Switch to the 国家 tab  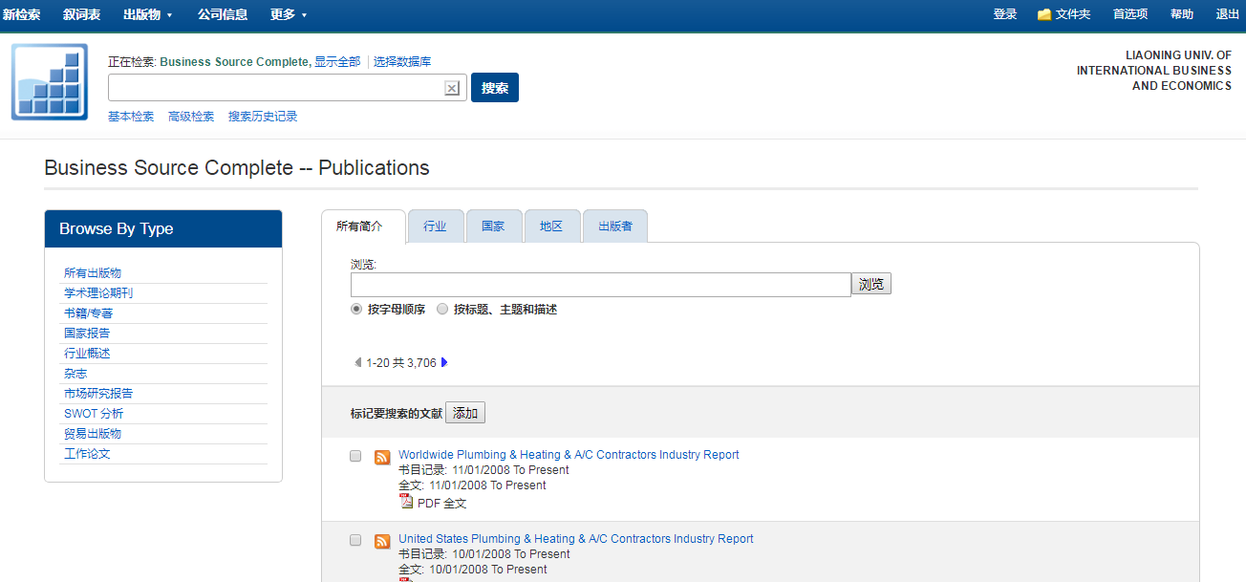tap(493, 226)
